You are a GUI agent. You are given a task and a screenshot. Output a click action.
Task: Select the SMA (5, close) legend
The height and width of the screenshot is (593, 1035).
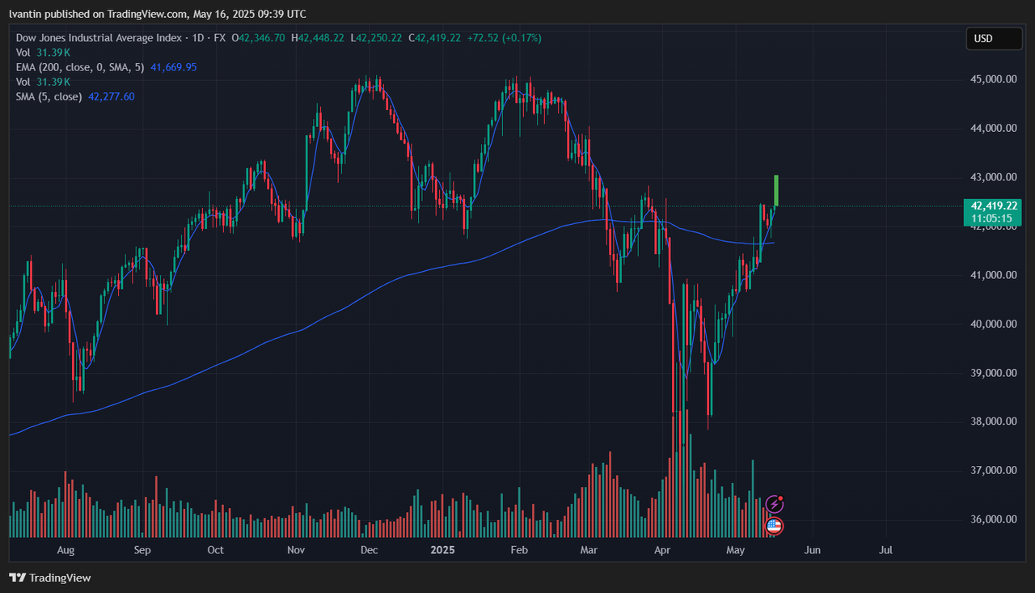49,96
